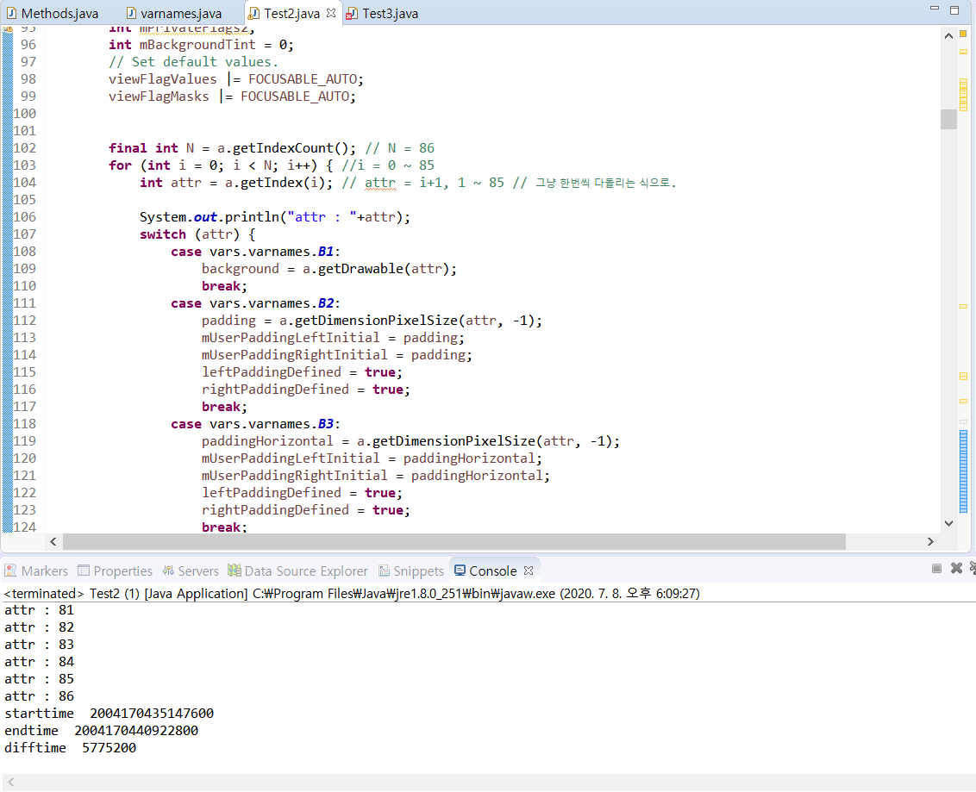Click console line 'attr : 81'
Image resolution: width=976 pixels, height=792 pixels.
39,610
